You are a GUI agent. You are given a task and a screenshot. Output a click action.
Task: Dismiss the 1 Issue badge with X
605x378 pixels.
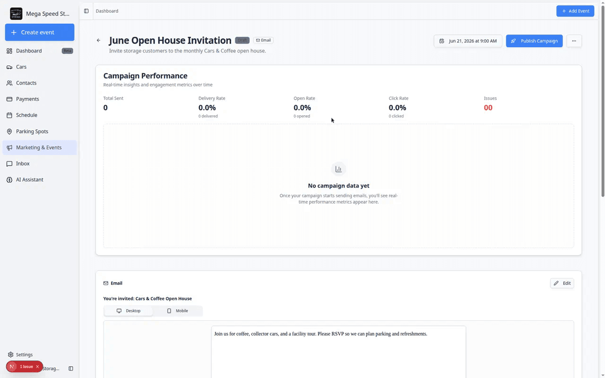point(37,367)
